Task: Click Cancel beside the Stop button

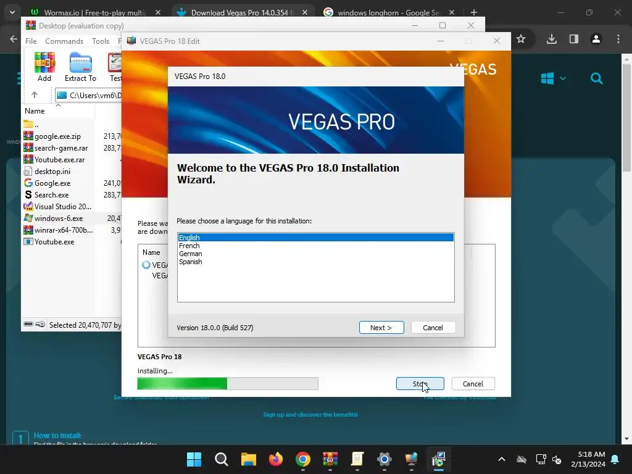Action: tap(473, 384)
